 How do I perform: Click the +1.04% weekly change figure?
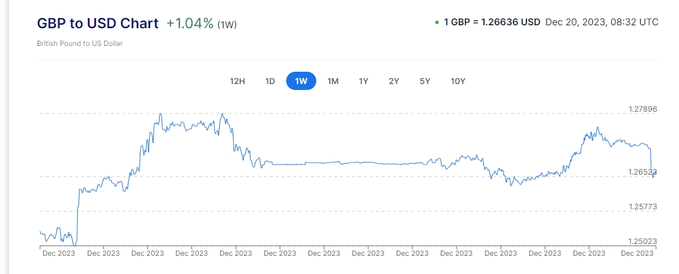190,23
